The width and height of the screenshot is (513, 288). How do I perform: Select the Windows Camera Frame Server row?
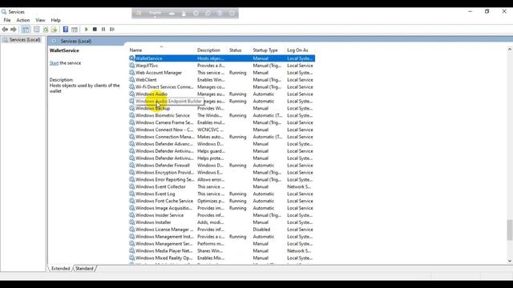tap(221, 122)
